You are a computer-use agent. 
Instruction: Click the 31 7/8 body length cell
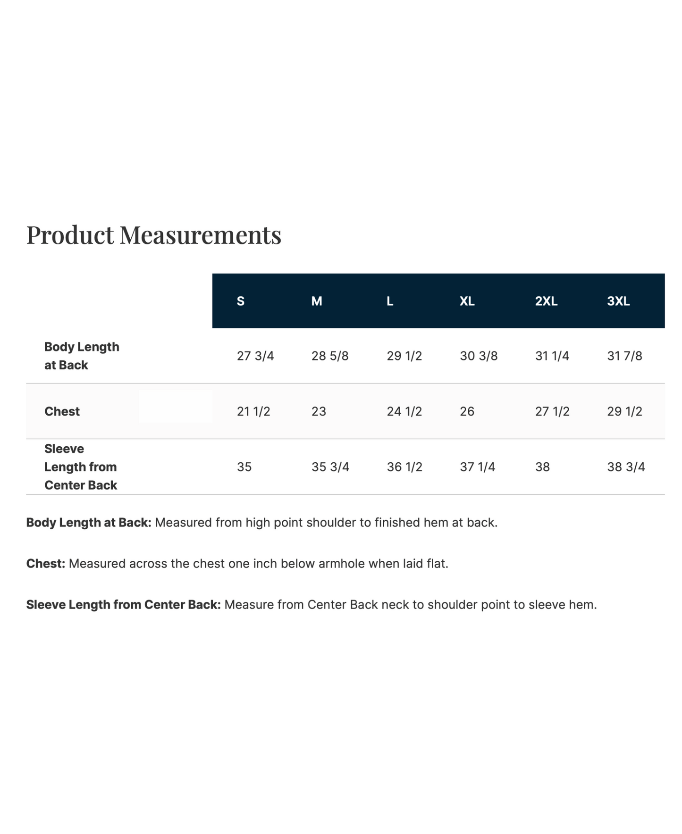(624, 356)
